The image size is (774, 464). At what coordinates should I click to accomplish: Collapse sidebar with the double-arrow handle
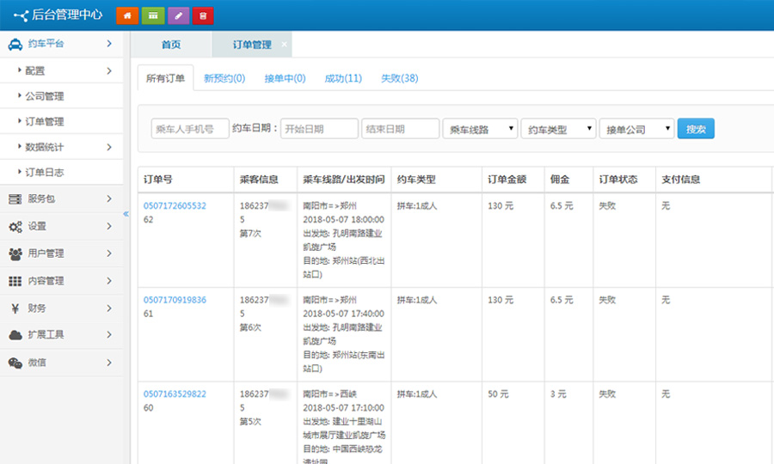point(126,214)
